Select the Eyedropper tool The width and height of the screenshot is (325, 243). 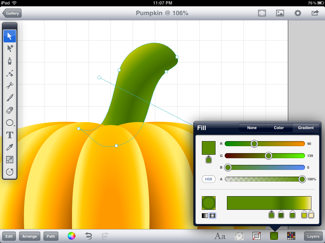point(10,147)
